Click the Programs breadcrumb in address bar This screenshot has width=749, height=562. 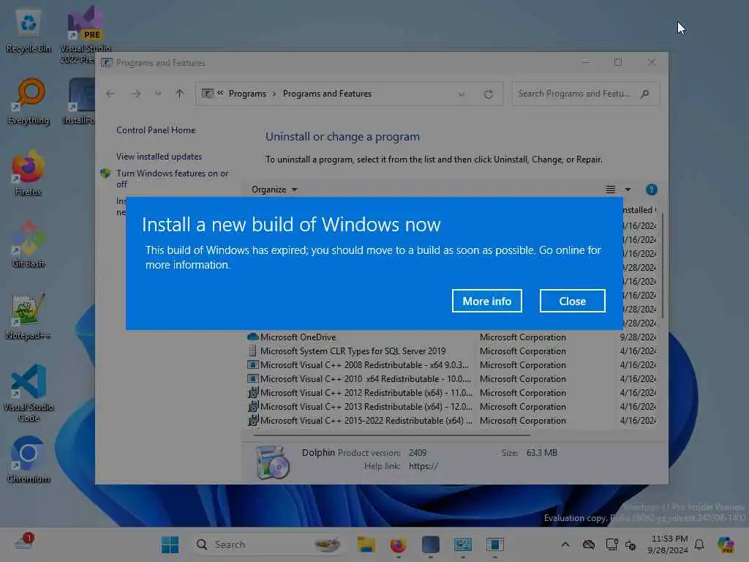pos(247,94)
